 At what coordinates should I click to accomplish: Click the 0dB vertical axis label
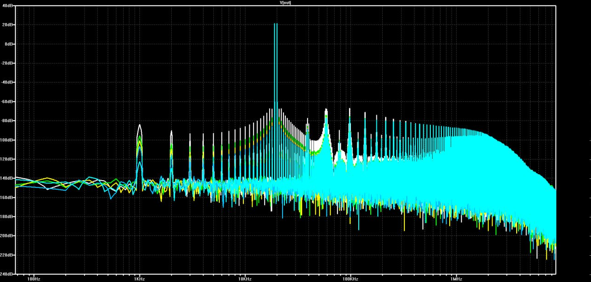[8, 44]
